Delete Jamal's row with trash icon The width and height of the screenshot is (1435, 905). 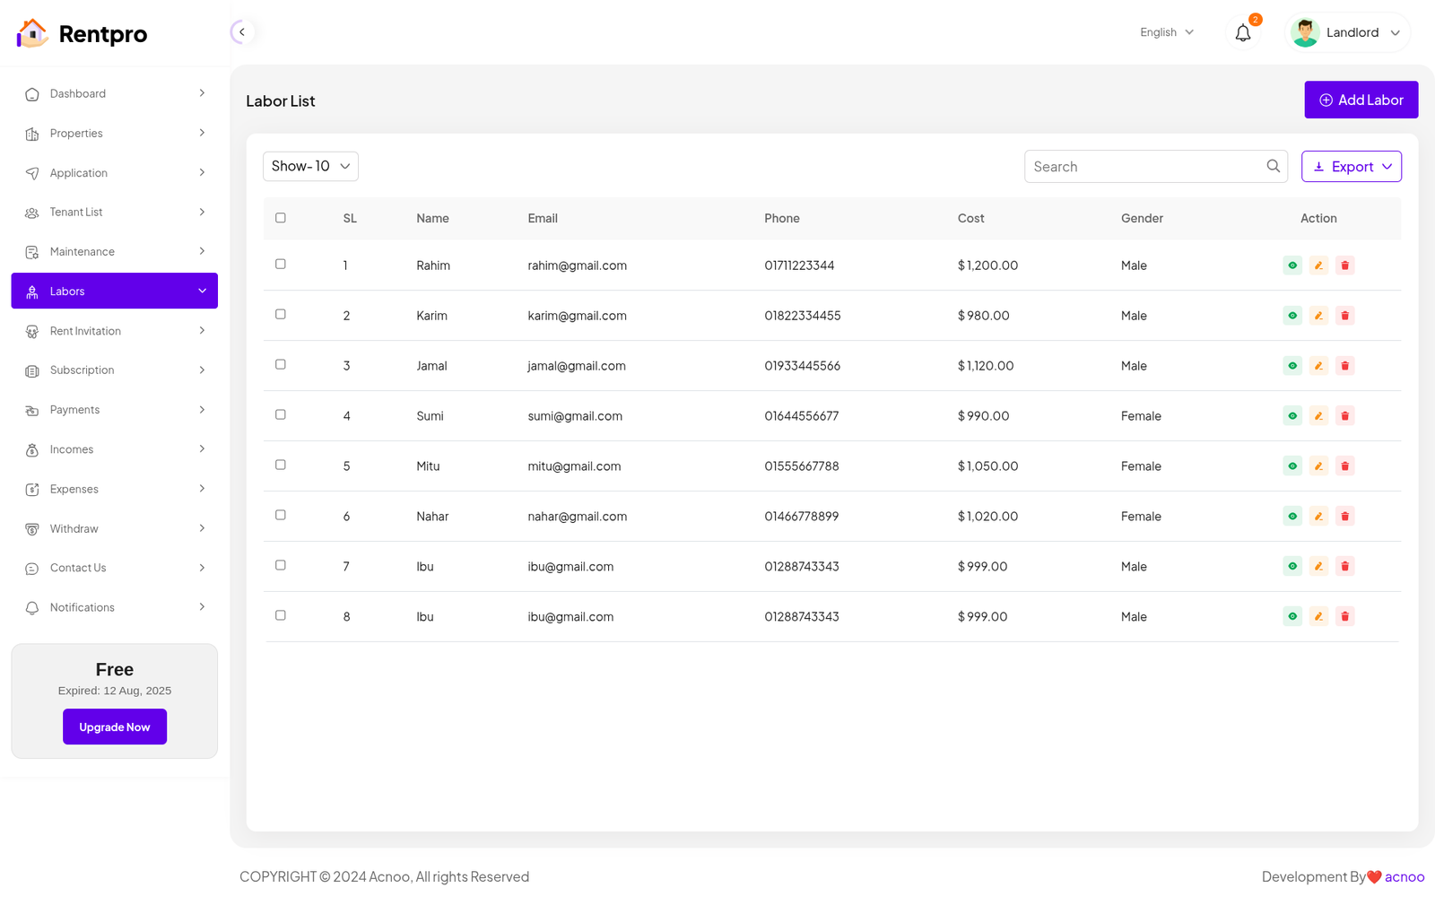point(1344,366)
